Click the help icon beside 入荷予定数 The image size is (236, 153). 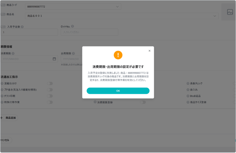pyautogui.click(x=22, y=27)
